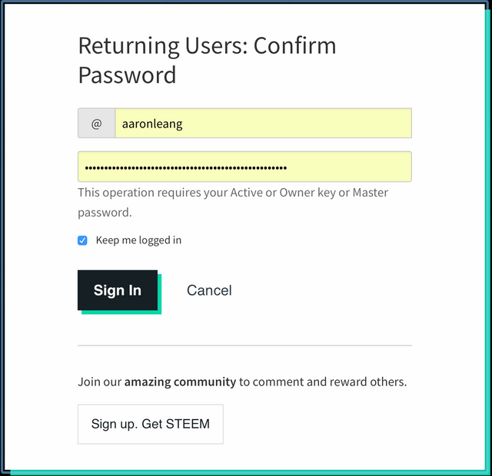Click the word "password." under the helper text
Viewport: 492px width, 476px height.
click(105, 212)
